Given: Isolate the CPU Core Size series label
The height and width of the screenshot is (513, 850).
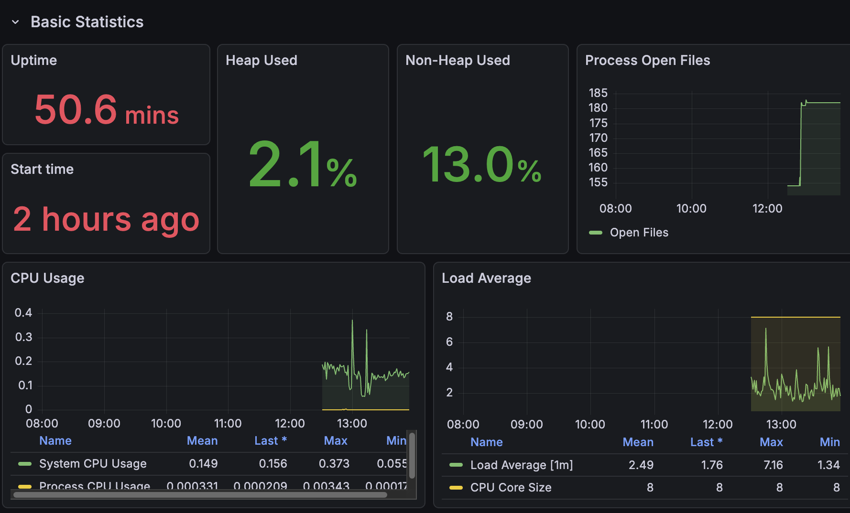Looking at the screenshot, I should coord(511,488).
